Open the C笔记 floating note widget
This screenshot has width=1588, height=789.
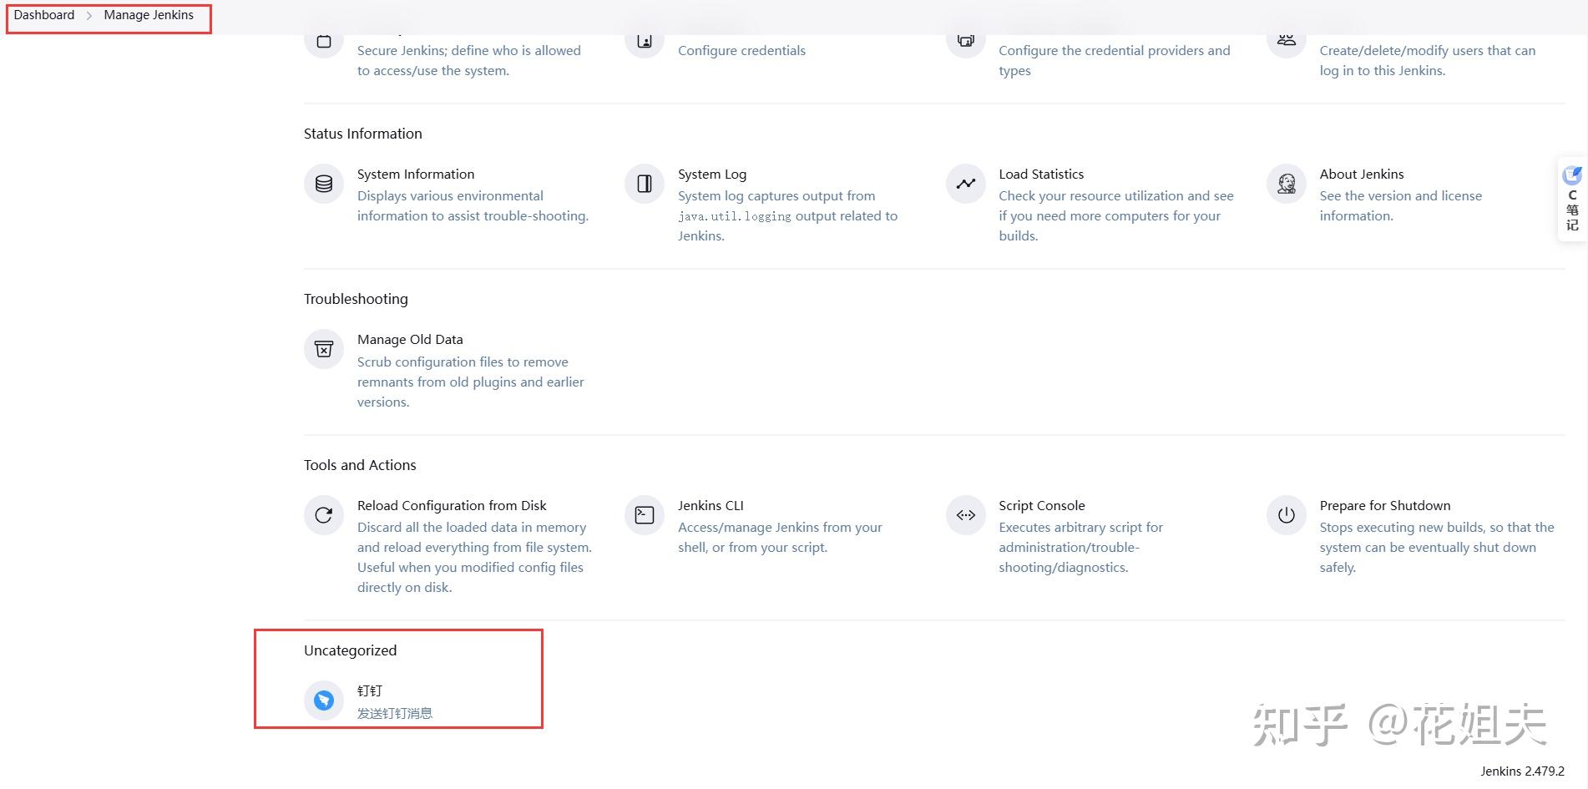(1572, 199)
